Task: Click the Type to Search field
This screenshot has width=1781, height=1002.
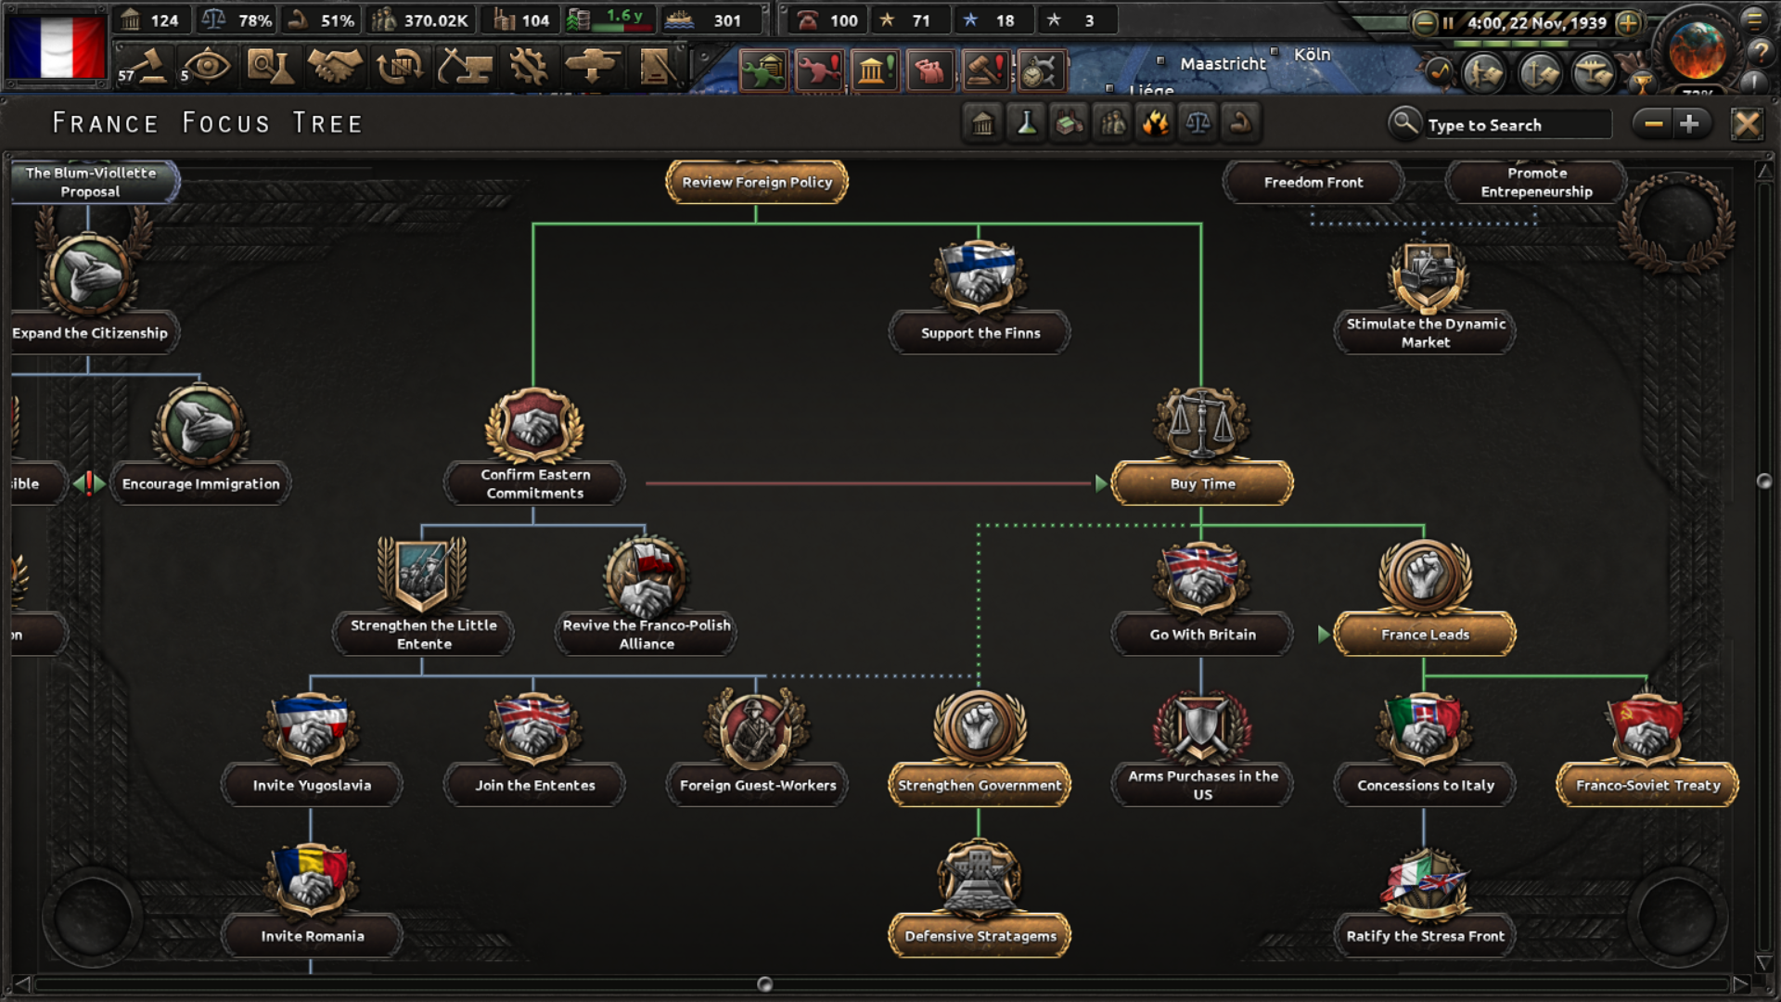Action: pos(1517,125)
